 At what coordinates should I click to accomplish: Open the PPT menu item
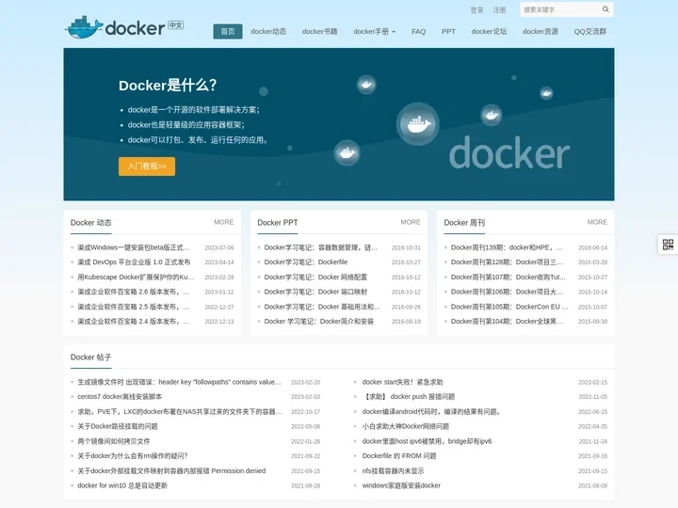tap(448, 32)
